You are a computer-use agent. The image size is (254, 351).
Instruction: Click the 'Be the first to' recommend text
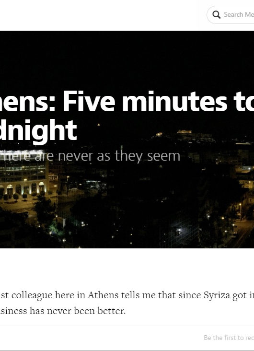pyautogui.click(x=229, y=338)
